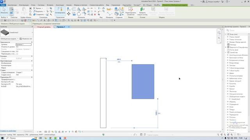Click the Text 'A' icon in quick access toolbar
Viewport: 250px width, 140px height.
point(45,20)
